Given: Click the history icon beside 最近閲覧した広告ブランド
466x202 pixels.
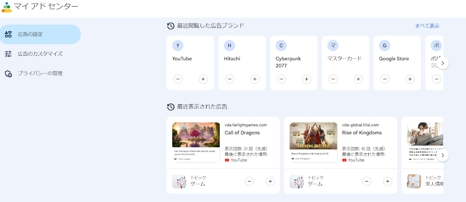Looking at the screenshot, I should pos(171,26).
